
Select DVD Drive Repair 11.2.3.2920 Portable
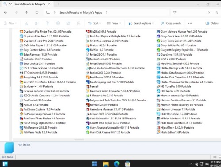coord(43,45)
